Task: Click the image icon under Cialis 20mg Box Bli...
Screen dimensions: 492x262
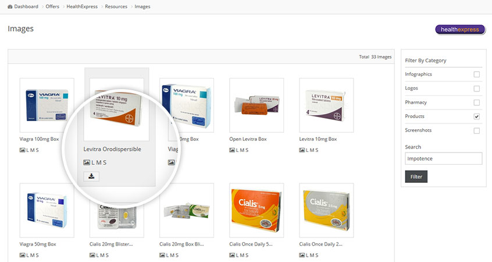Action: click(162, 255)
